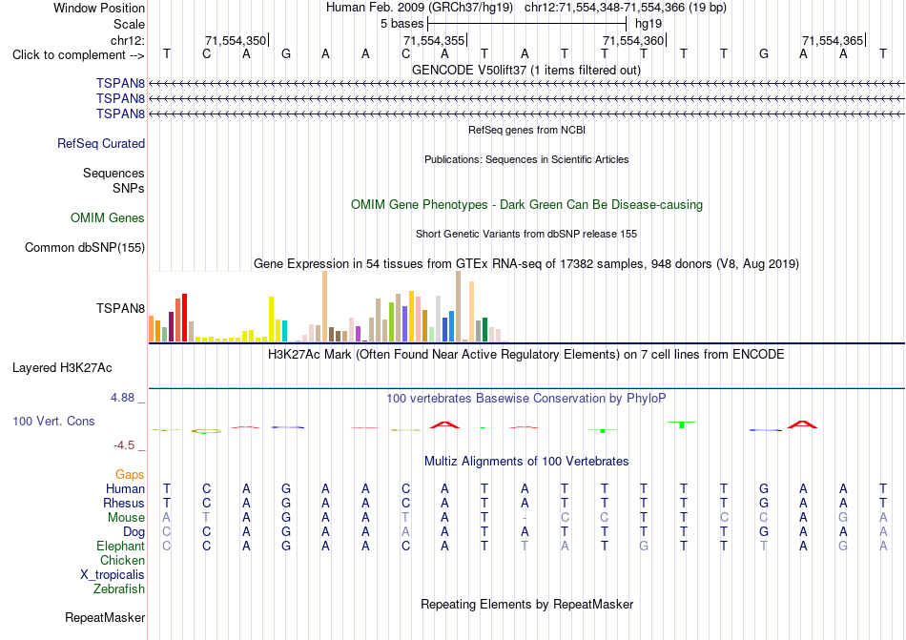Click 'Repeating Elements by RepeatMasker' title
This screenshot has height=640, width=906.
pyautogui.click(x=526, y=604)
